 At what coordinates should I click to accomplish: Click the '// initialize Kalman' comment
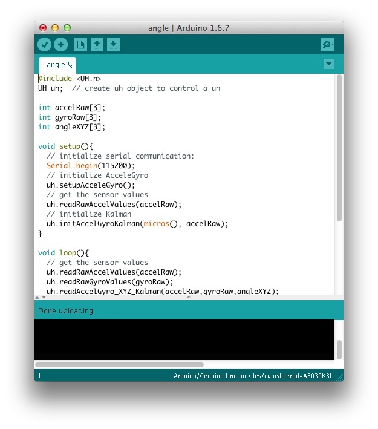click(89, 214)
